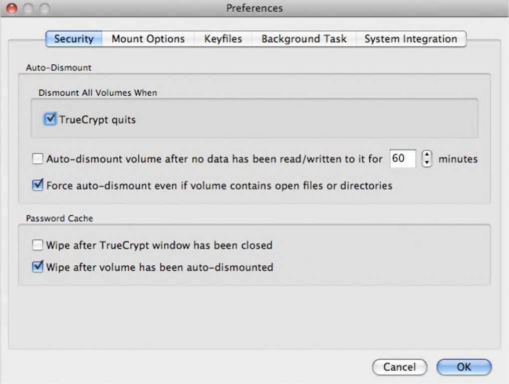Click the Password Cache section label

(59, 218)
